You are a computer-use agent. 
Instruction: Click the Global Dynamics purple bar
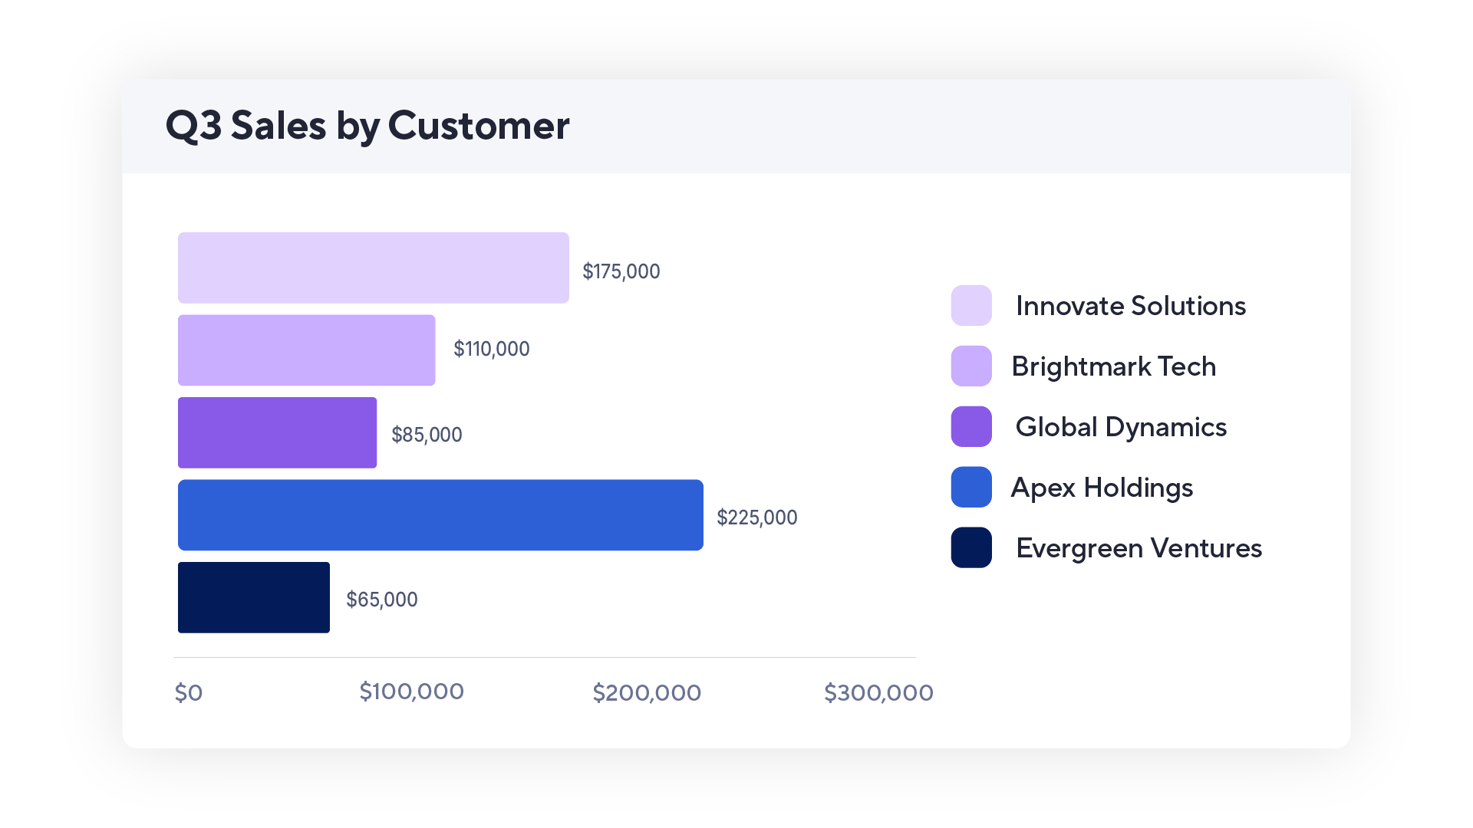[276, 432]
